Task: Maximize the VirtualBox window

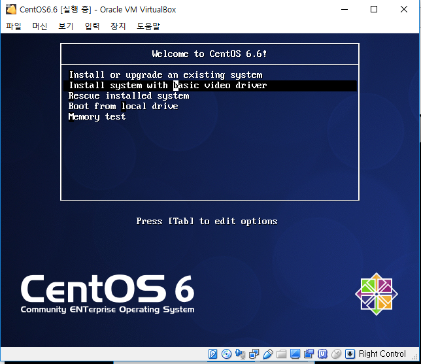Action: tap(374, 9)
